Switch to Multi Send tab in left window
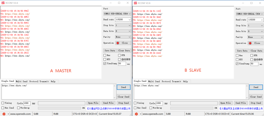This screenshot has width=264, height=116. [22, 81]
